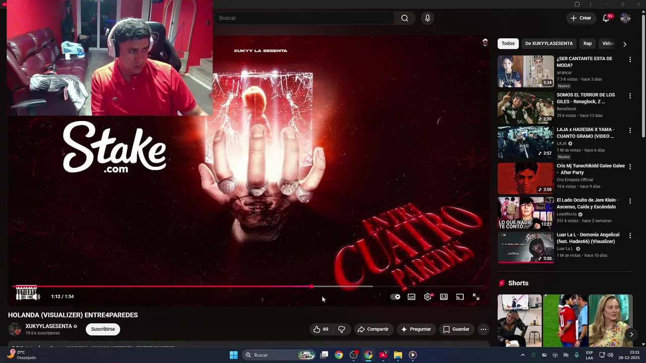The width and height of the screenshot is (646, 363).
Task: Open the Windows Start menu
Action: [234, 355]
